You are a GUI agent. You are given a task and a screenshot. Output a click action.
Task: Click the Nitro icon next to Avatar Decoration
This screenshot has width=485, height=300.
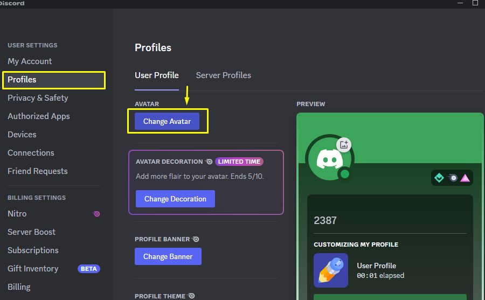(209, 162)
